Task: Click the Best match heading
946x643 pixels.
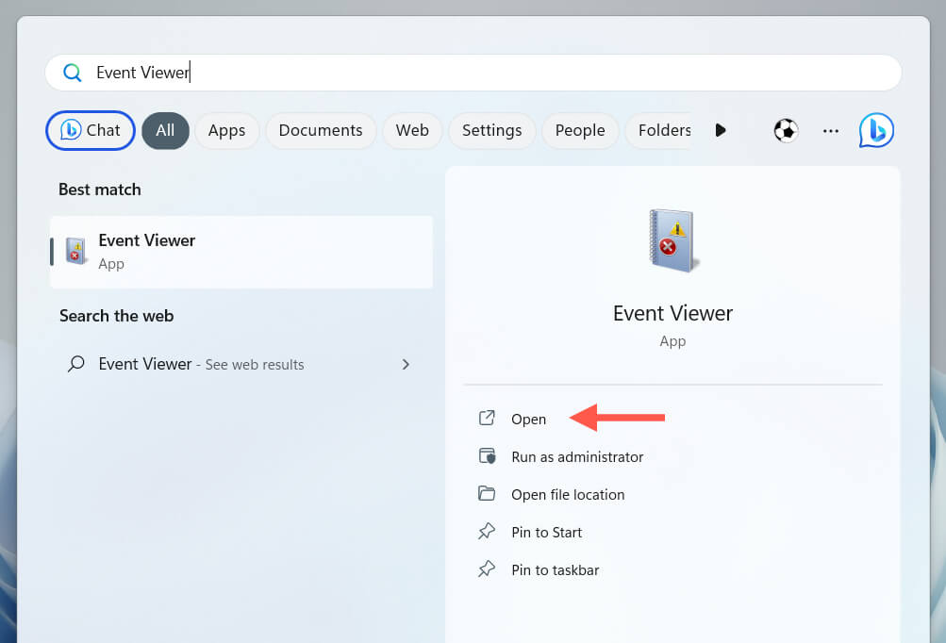Action: (100, 190)
